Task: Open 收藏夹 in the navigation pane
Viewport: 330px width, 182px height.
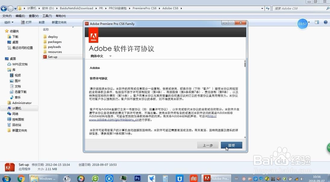Action: (x=12, y=31)
